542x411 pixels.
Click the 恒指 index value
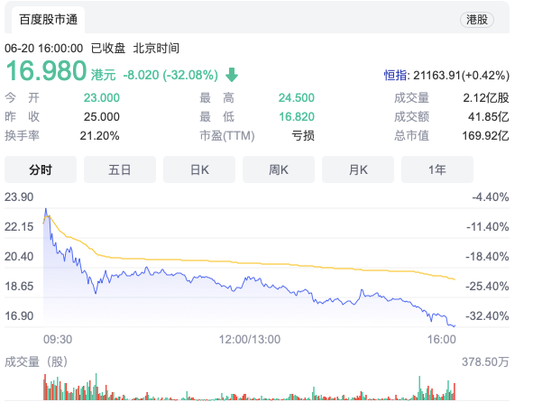(x=447, y=76)
